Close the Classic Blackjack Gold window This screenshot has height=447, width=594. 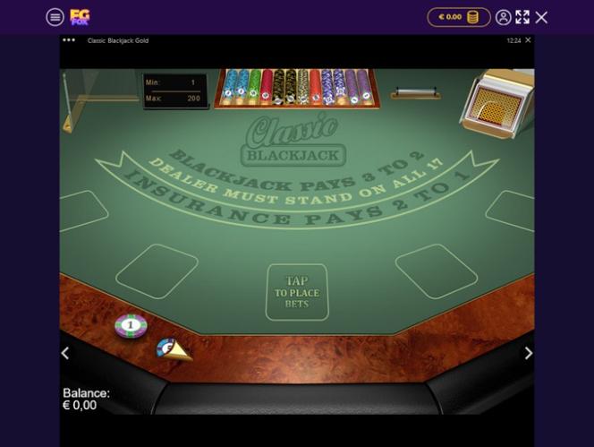click(528, 39)
